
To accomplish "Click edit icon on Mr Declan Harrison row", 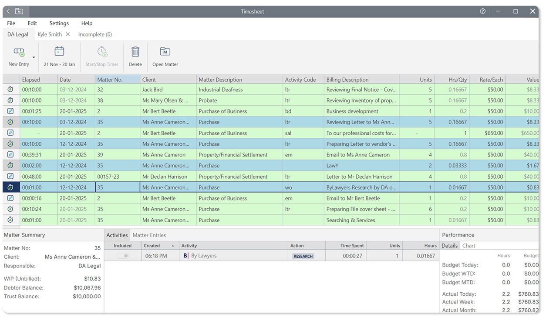I will (x=10, y=177).
